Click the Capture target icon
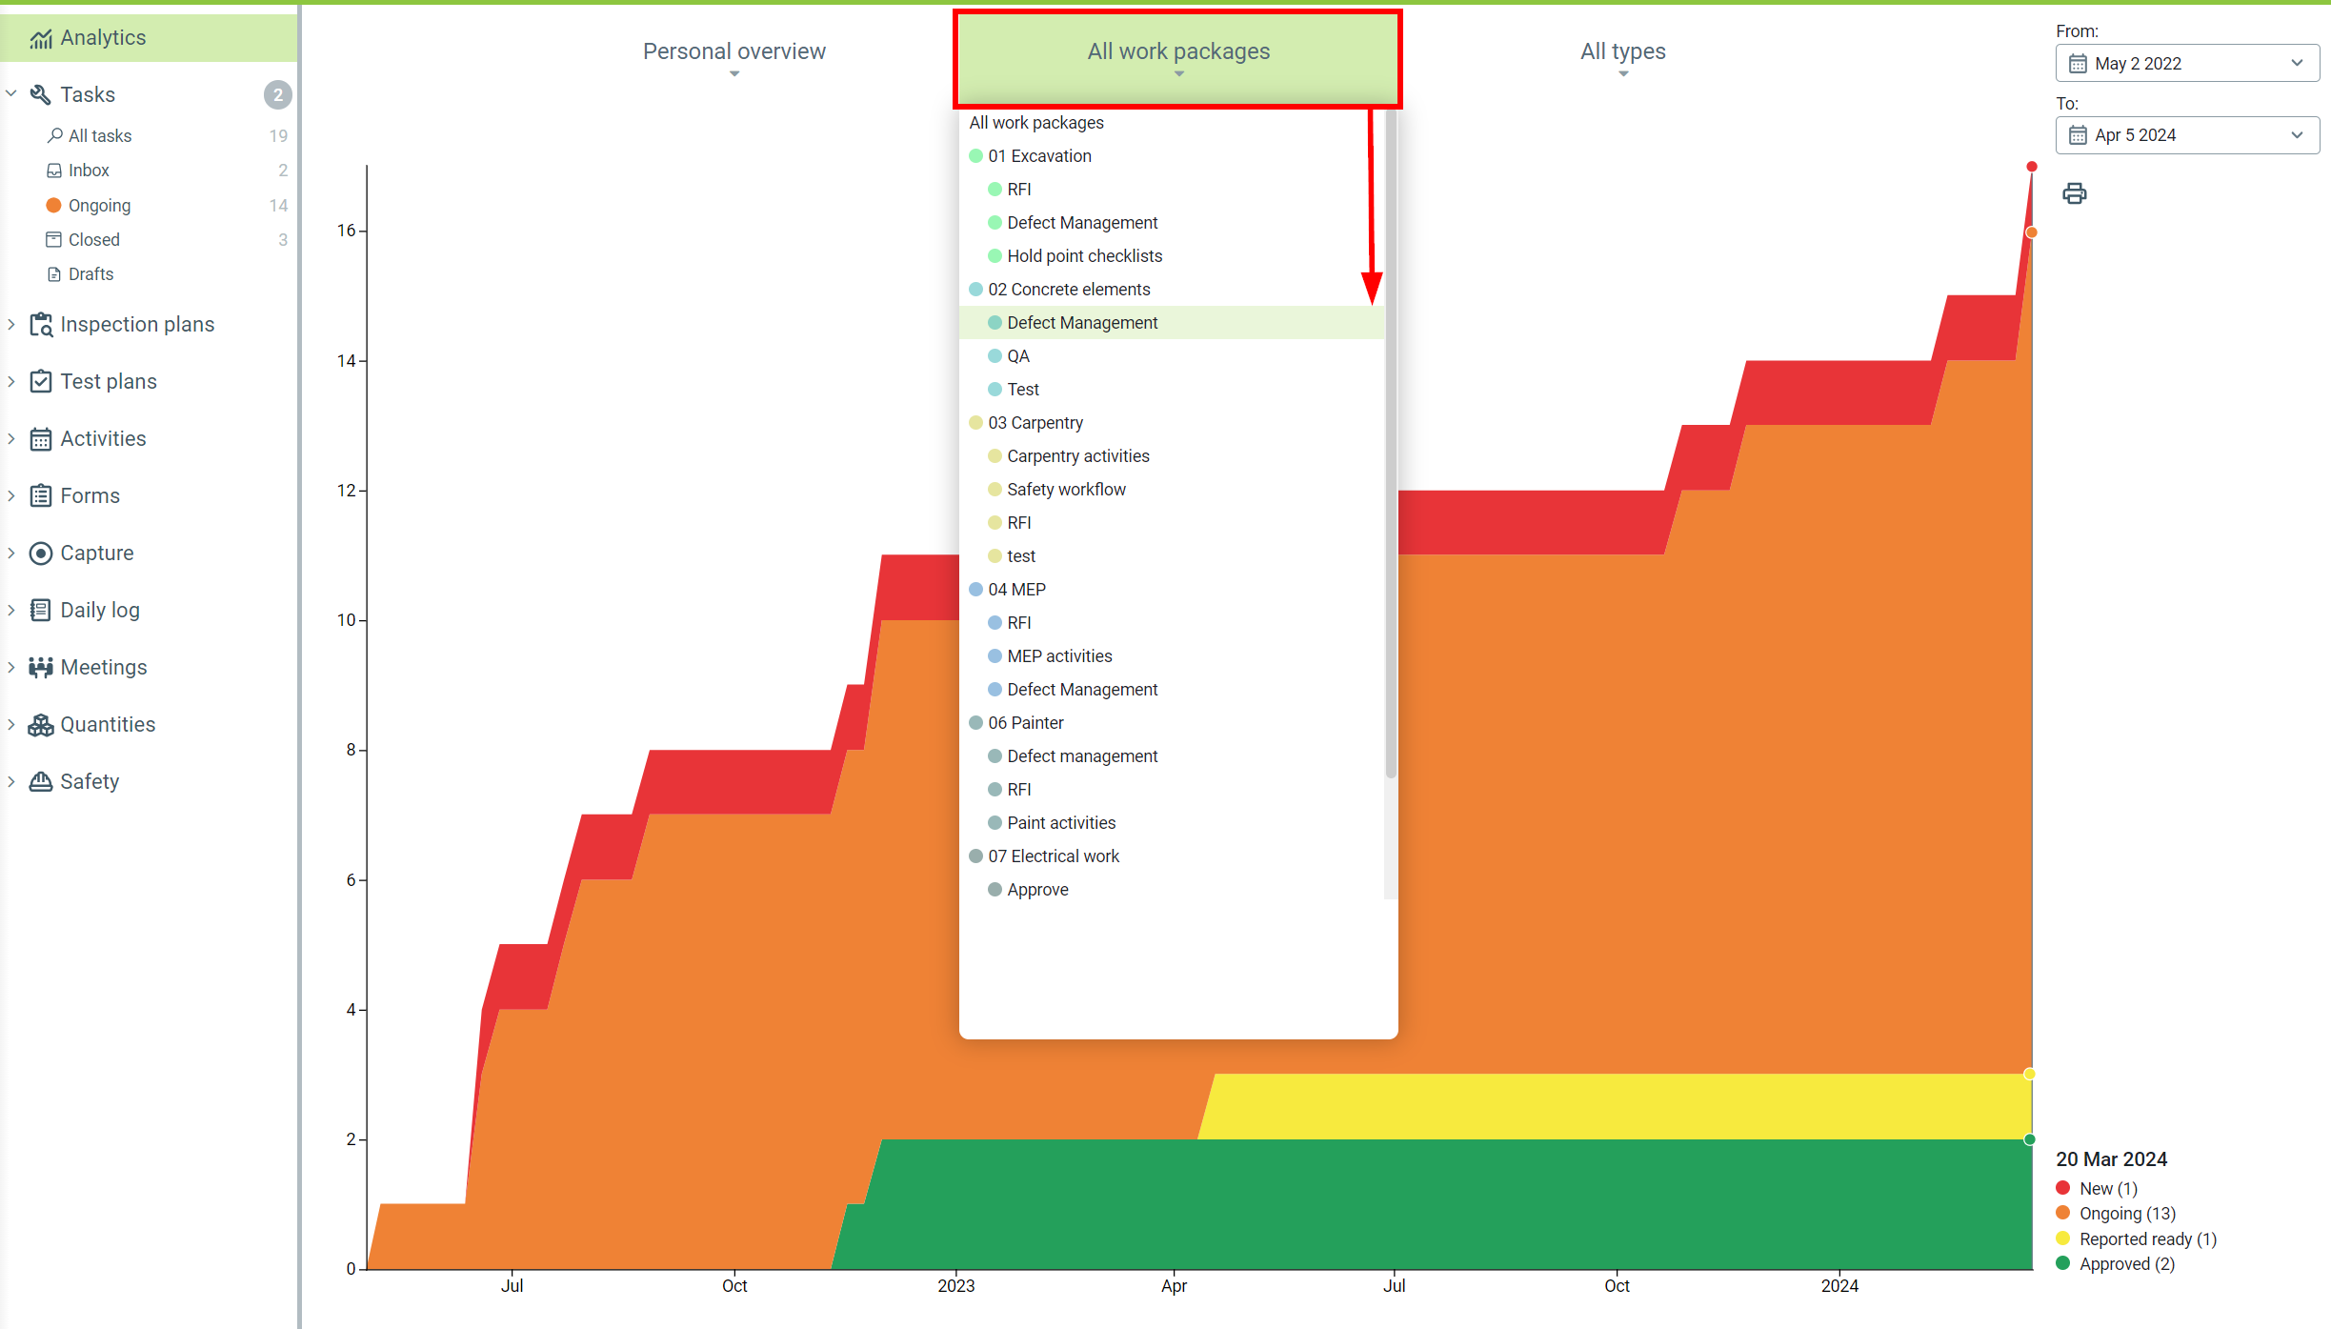 pos(41,554)
